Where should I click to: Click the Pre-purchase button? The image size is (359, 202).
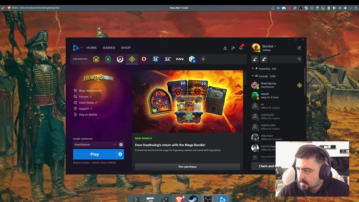click(187, 167)
